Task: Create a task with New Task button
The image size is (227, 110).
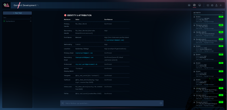Action: click(x=17, y=13)
